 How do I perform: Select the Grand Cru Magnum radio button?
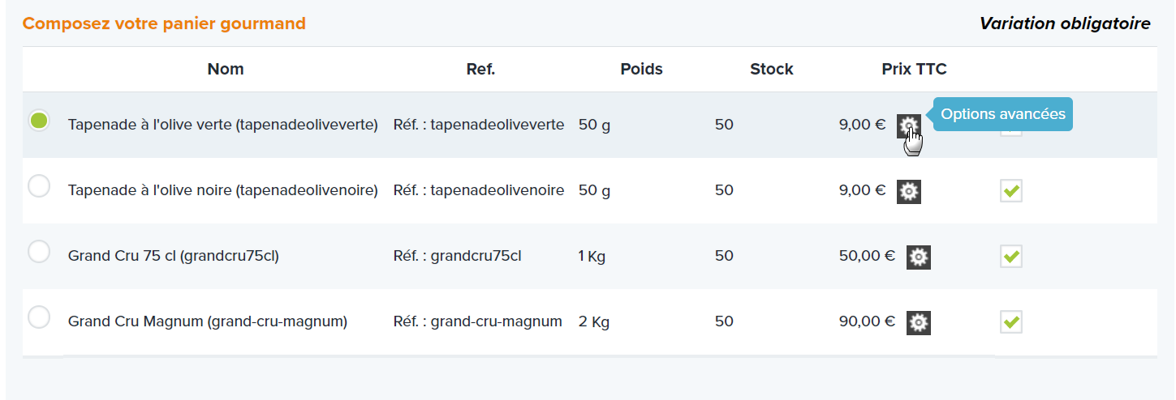coord(39,317)
